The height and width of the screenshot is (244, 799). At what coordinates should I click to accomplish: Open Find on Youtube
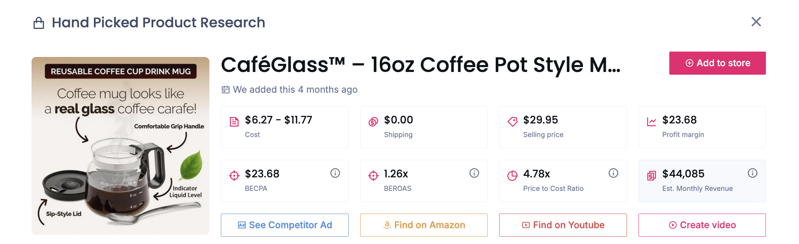click(x=562, y=225)
